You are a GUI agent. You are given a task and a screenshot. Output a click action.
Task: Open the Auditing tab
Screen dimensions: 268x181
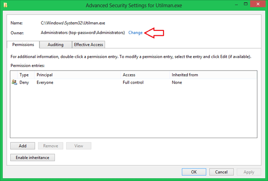[x=55, y=45]
